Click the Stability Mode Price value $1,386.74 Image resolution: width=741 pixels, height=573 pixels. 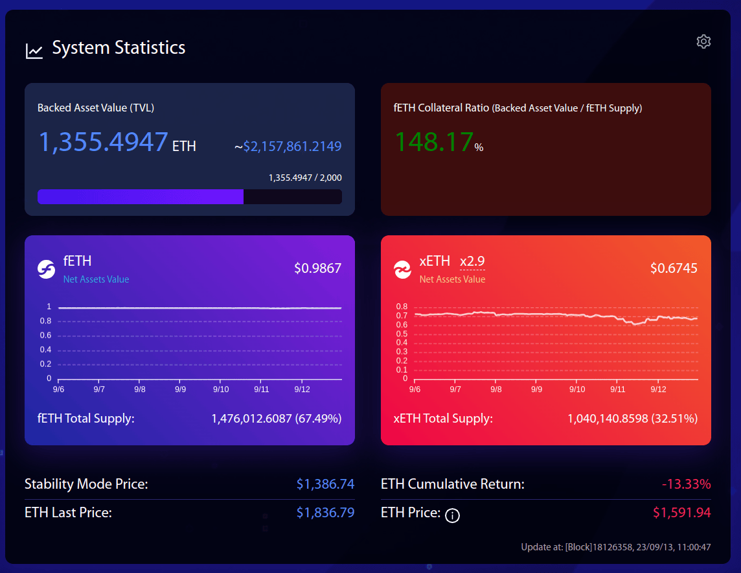[325, 484]
